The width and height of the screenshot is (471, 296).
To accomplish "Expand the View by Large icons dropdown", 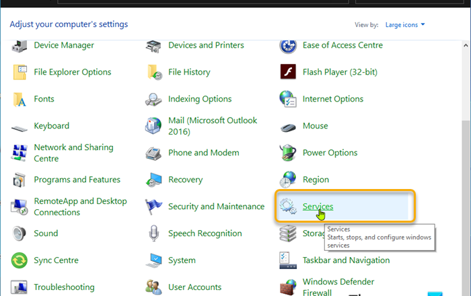I will point(405,25).
